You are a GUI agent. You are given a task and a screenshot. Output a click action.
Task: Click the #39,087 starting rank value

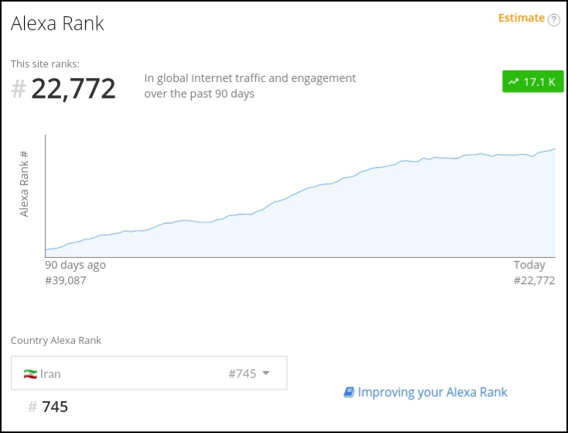click(66, 280)
